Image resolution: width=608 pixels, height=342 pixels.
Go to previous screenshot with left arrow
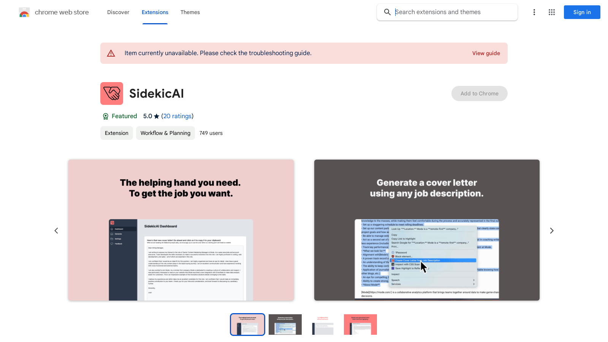pos(56,231)
